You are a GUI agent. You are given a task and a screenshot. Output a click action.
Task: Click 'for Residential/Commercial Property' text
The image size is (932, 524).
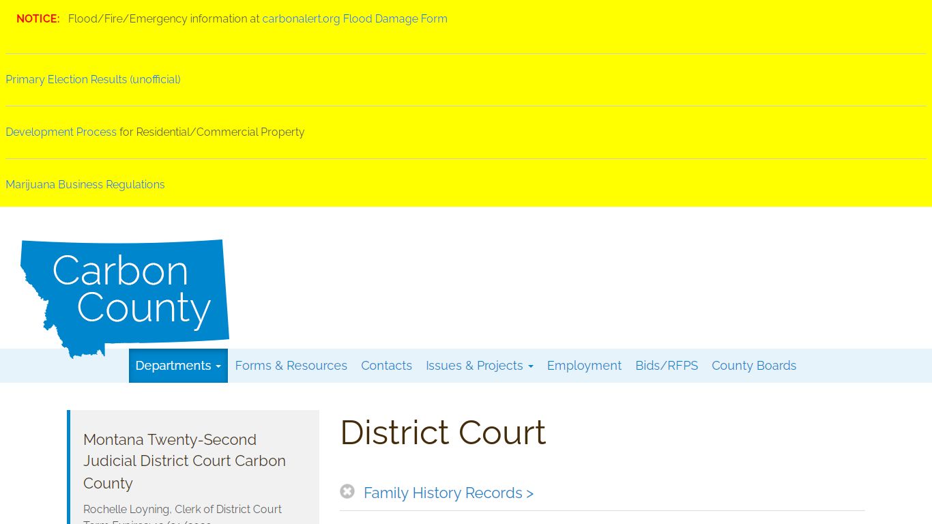(x=212, y=132)
